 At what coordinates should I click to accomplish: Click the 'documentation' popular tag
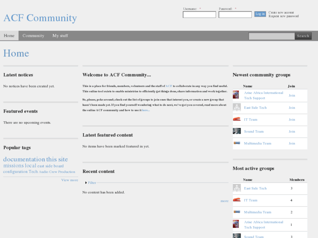click(24, 159)
